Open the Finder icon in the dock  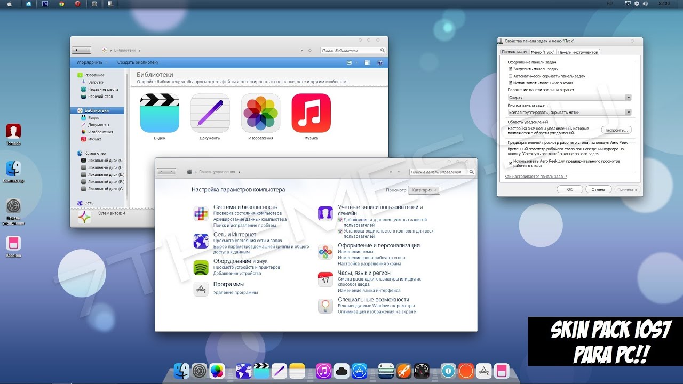(x=182, y=371)
